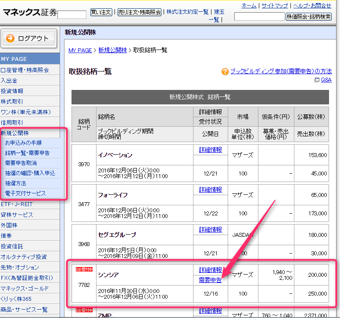Open 詳細情報 for セグエグループ
This screenshot has height=318, width=340.
click(210, 229)
